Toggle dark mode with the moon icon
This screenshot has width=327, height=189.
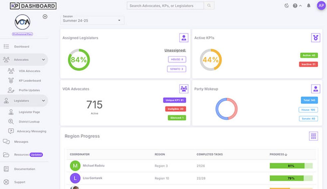[x=287, y=6]
